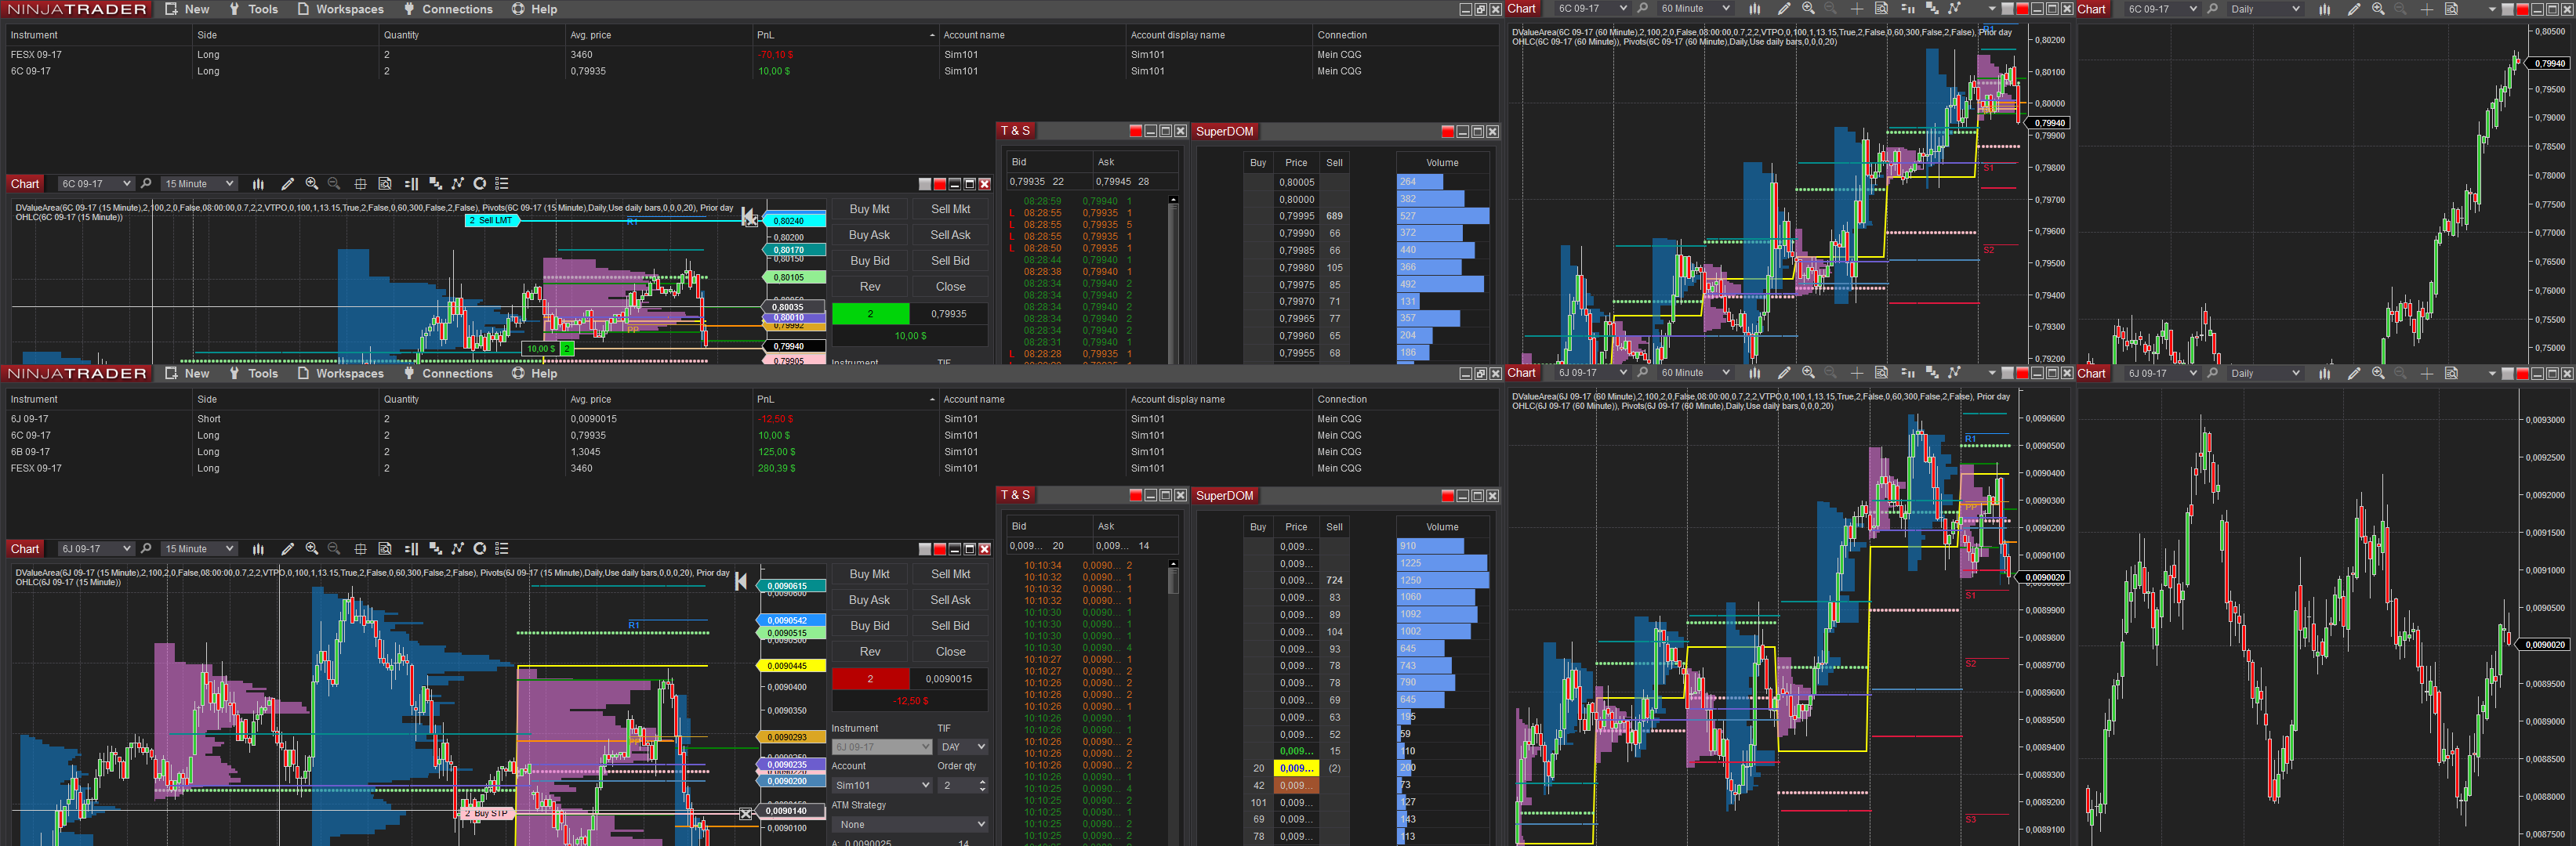Click grey instrument link square in 6C 15 Minute chart
Screen dimensions: 2576x846
(925, 185)
